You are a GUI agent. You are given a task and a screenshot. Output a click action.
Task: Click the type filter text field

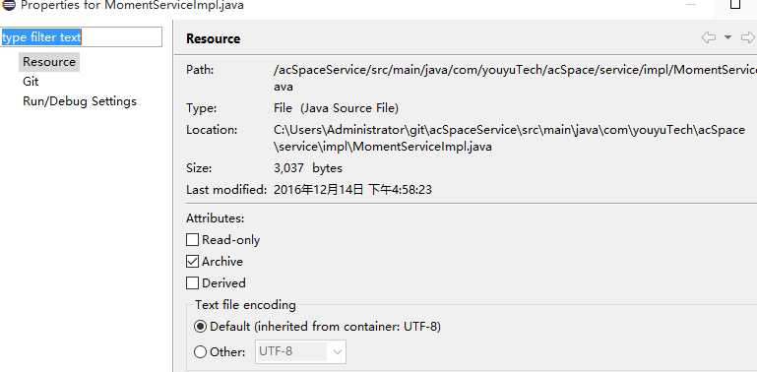pos(81,37)
